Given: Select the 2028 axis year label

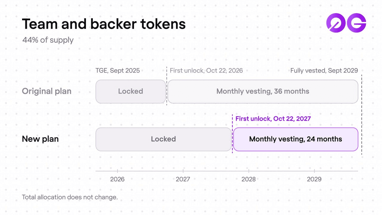Looking at the screenshot, I should tap(249, 179).
